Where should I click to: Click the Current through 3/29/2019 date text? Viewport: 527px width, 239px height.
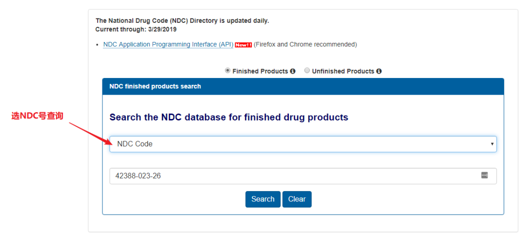coord(136,29)
